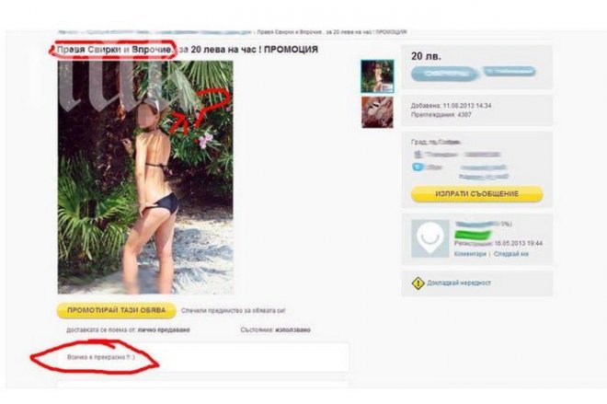Viewport: 607px width, 404px height.
Task: Open the Коментари link
Action: [x=470, y=254]
